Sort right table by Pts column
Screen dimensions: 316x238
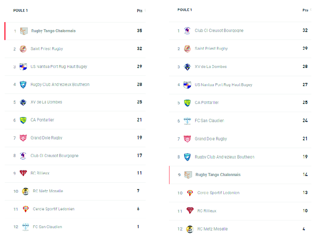point(305,10)
